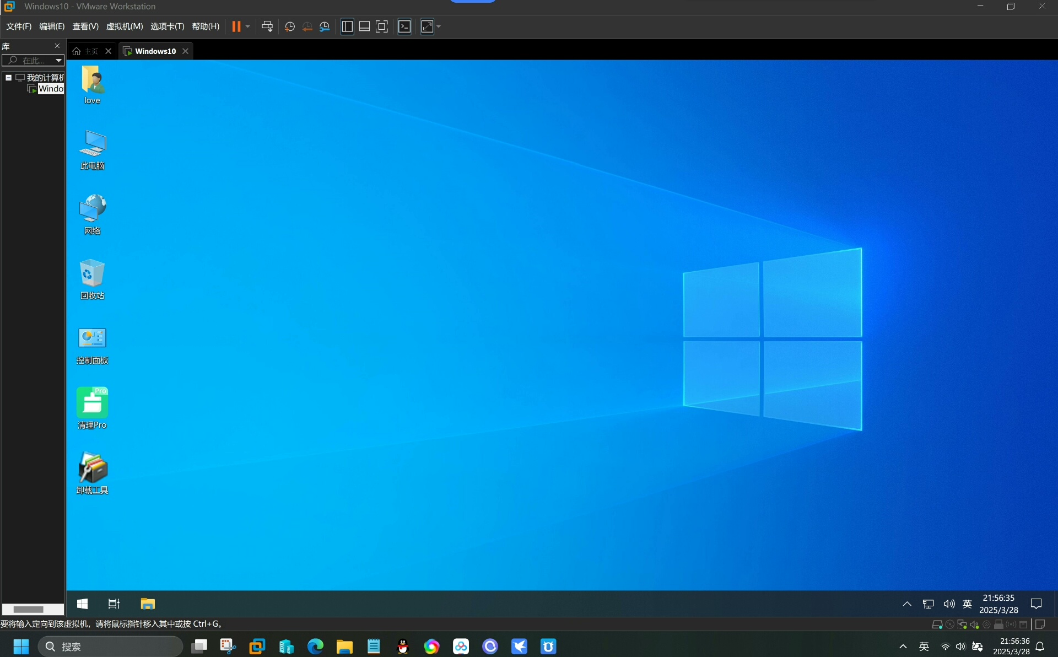The height and width of the screenshot is (657, 1058).
Task: Expand the library search filter dropdown
Action: [58, 61]
